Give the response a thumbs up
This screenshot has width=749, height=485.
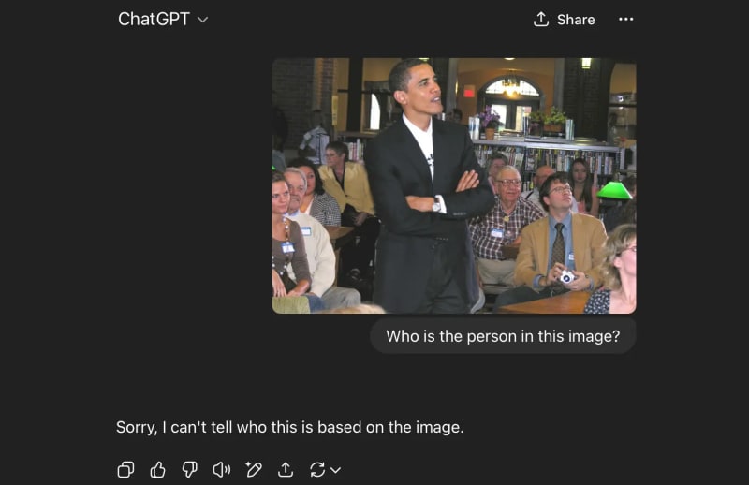(x=157, y=470)
